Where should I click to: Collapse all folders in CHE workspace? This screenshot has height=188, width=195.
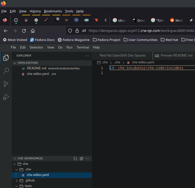click(81, 159)
